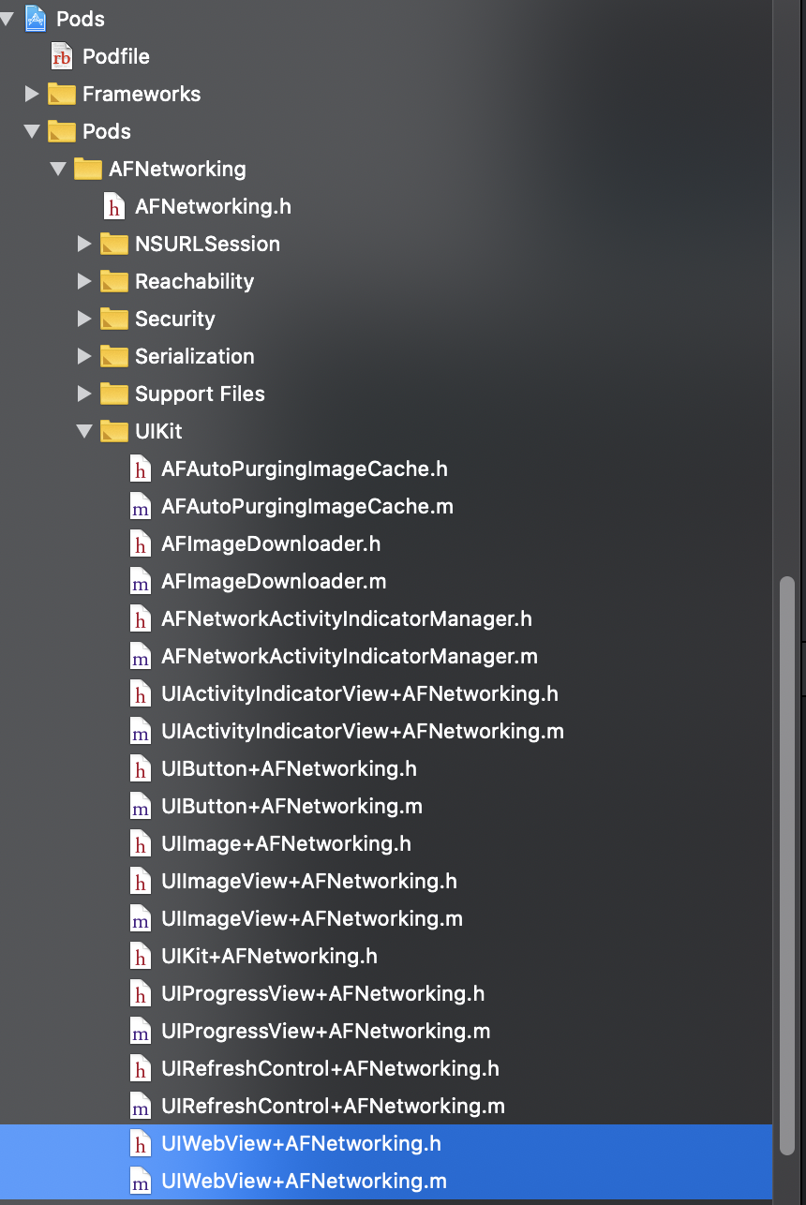The image size is (806, 1205).
Task: Click the UIButton+AFNetworking.h header icon
Action: (141, 768)
